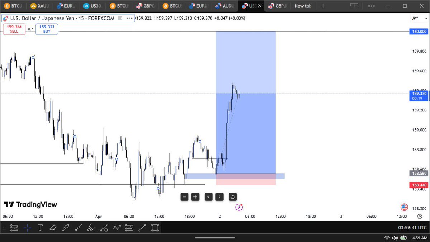Click the Apr label on time axis

click(x=99, y=217)
